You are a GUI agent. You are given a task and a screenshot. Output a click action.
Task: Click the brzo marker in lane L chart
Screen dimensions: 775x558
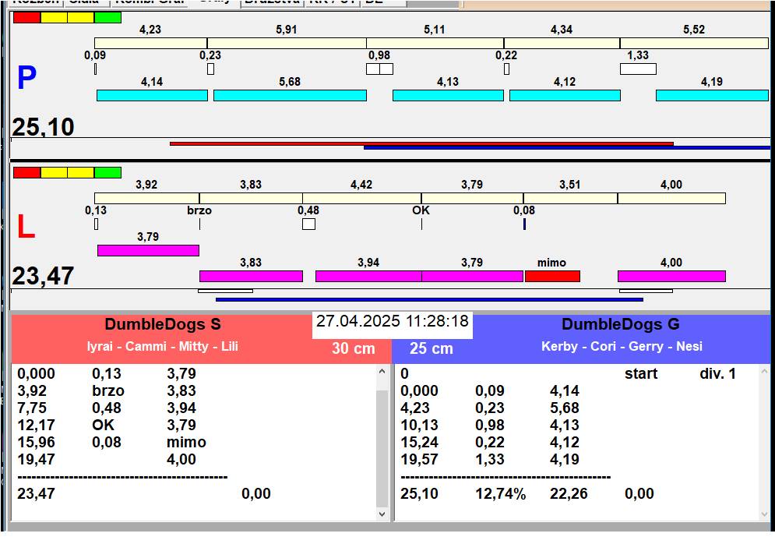coord(199,224)
